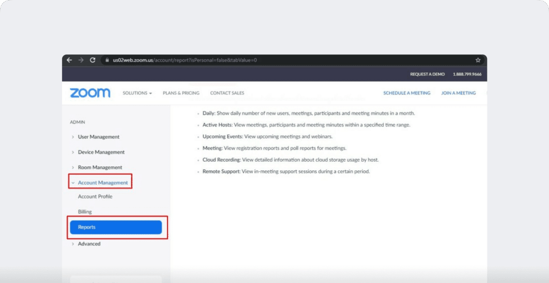Expand Room Management section
Screen dimensions: 549x283
(x=97, y=168)
